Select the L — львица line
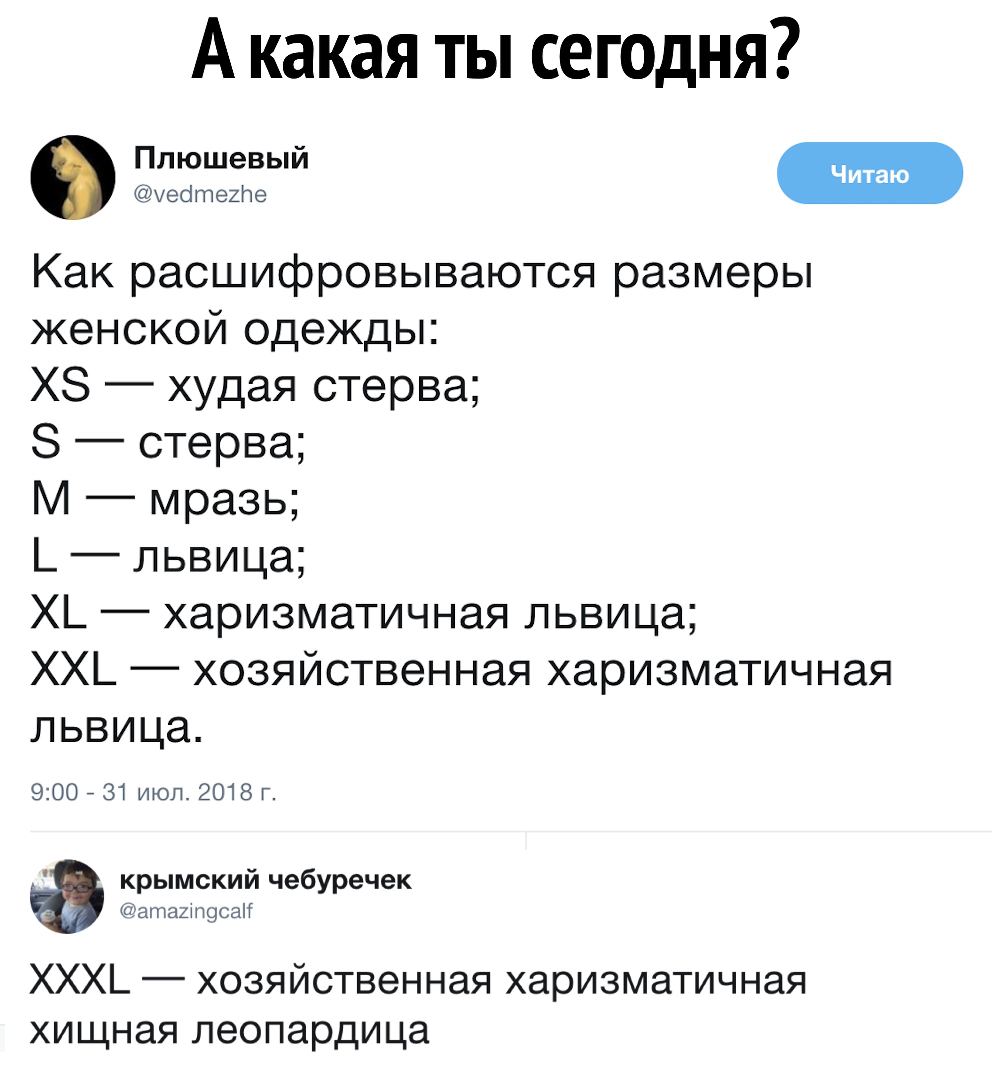This screenshot has width=992, height=1081. (169, 558)
